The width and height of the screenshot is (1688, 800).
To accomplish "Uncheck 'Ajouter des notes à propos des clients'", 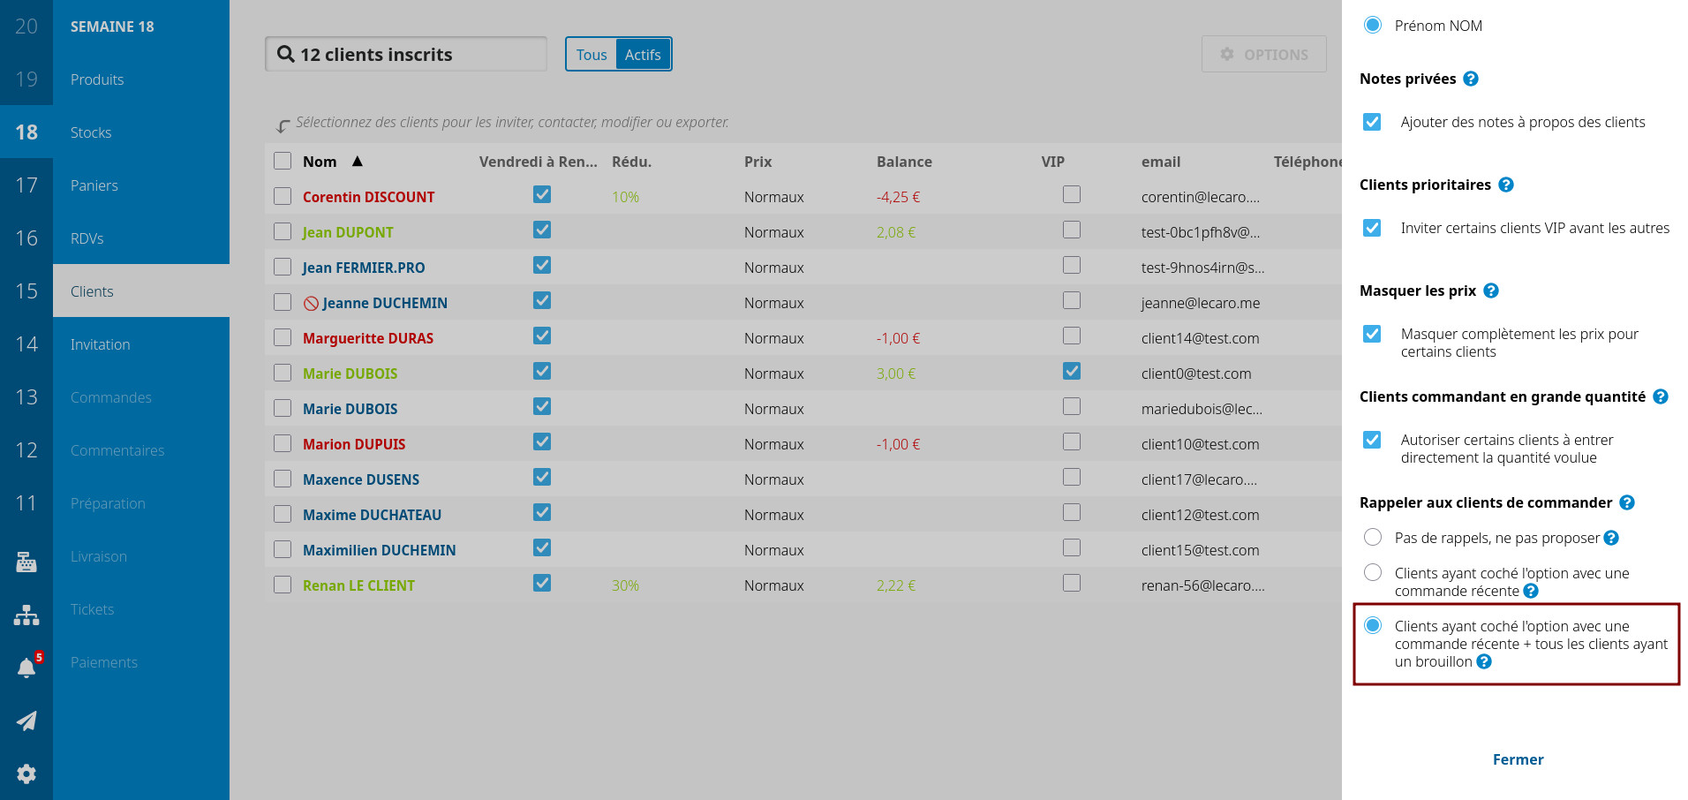I will point(1372,122).
